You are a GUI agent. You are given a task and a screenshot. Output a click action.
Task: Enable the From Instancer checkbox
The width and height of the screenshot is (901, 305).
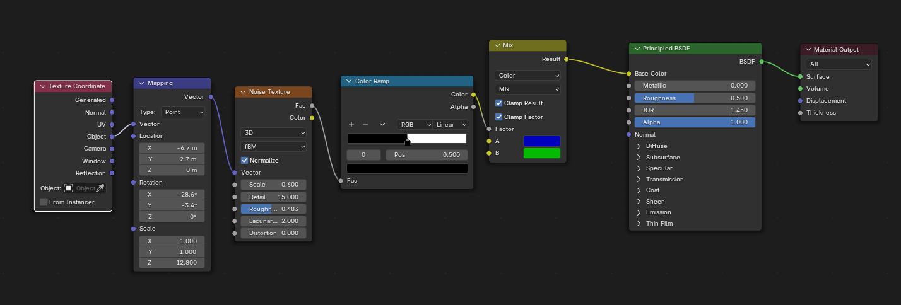(44, 202)
